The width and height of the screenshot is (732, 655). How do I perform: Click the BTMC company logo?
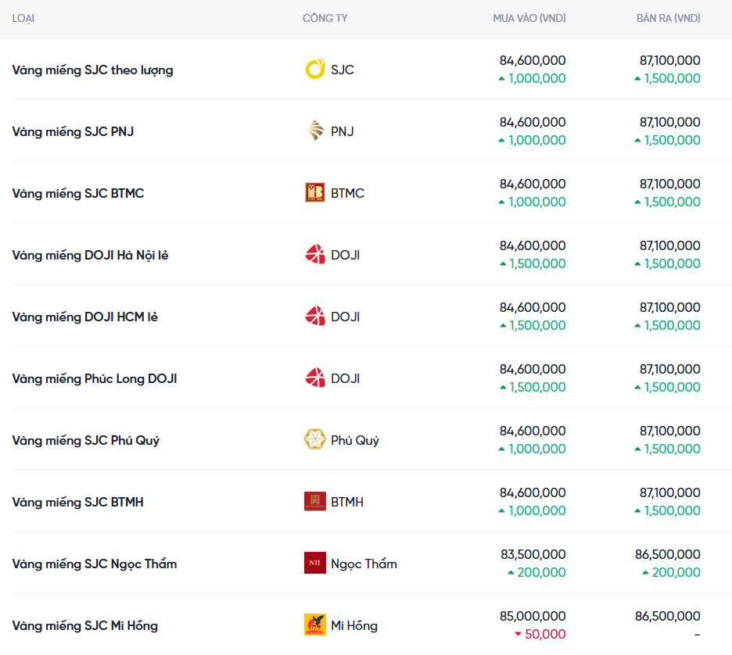tap(314, 193)
